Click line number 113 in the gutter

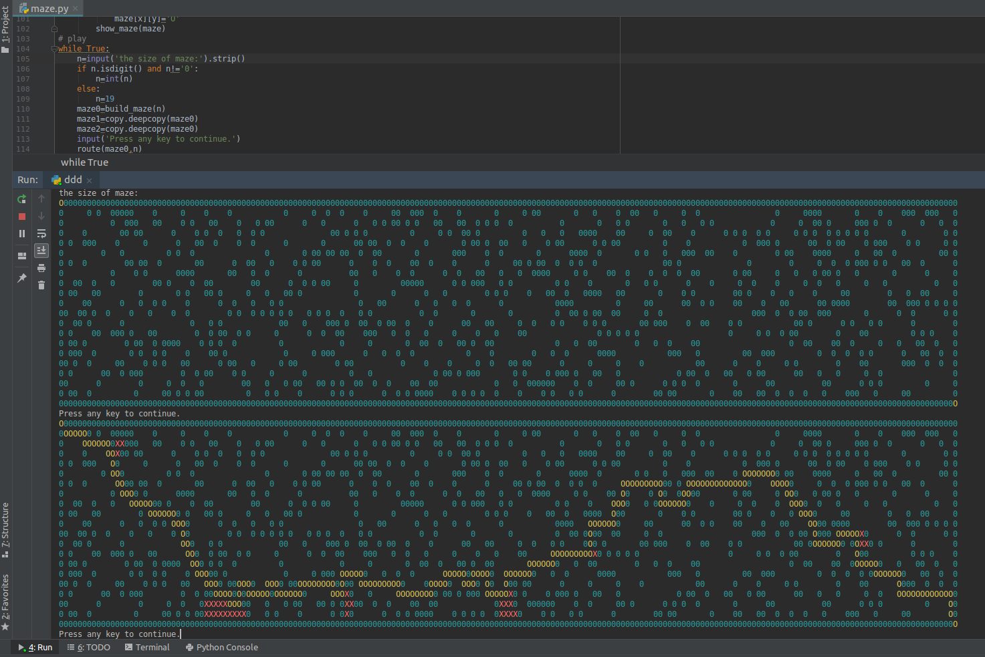pos(23,139)
